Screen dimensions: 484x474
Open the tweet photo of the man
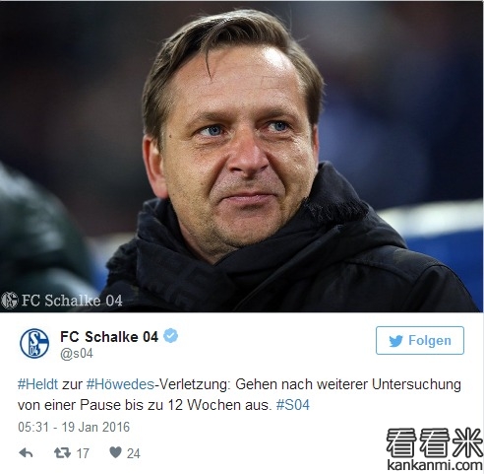pos(242,156)
